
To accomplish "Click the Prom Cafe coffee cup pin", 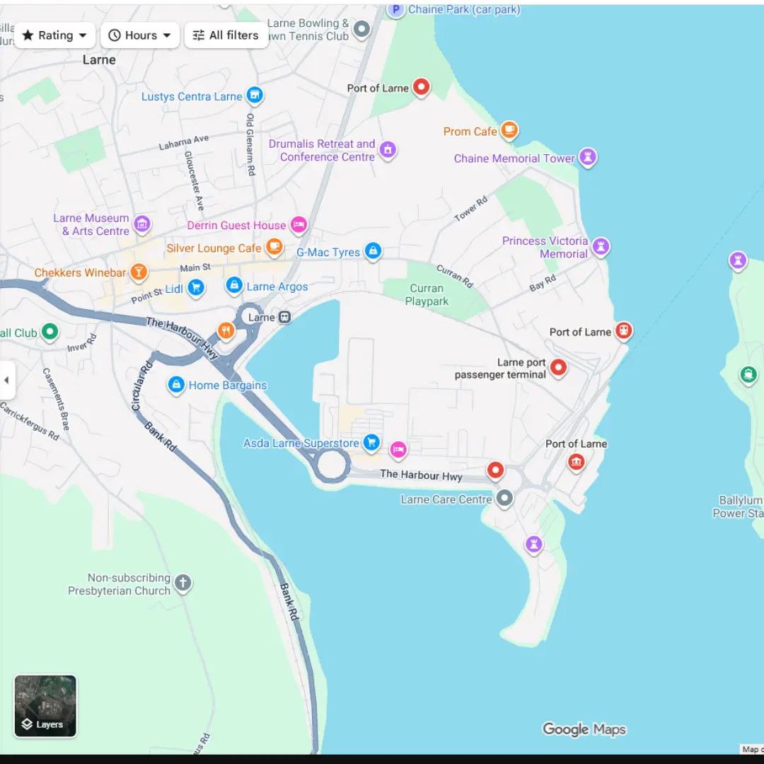I will [509, 130].
